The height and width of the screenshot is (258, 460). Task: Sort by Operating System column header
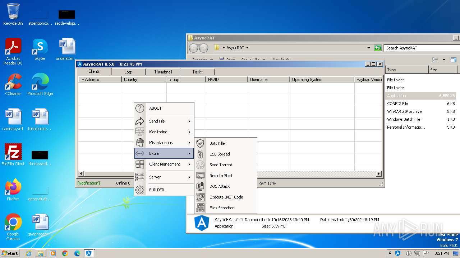(x=322, y=80)
